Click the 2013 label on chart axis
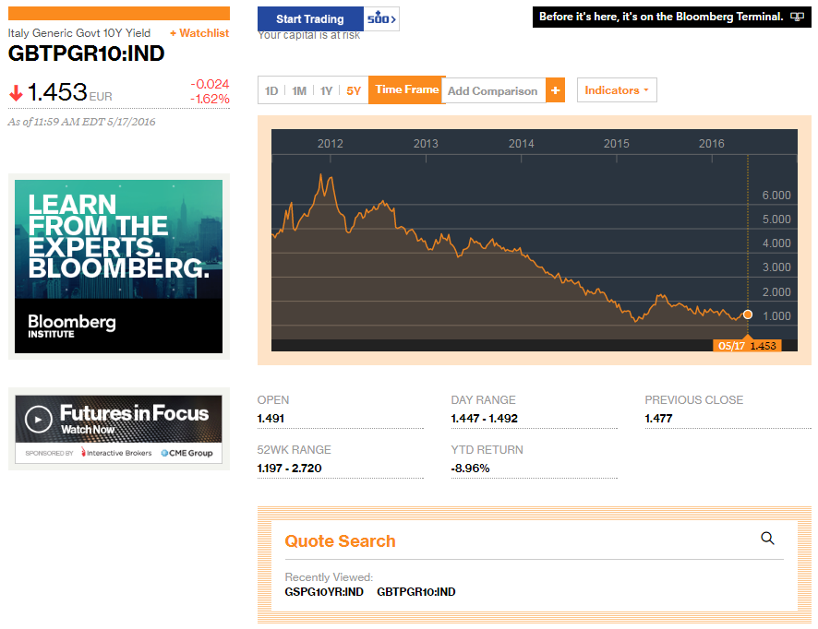This screenshot has height=629, width=818. (x=426, y=143)
